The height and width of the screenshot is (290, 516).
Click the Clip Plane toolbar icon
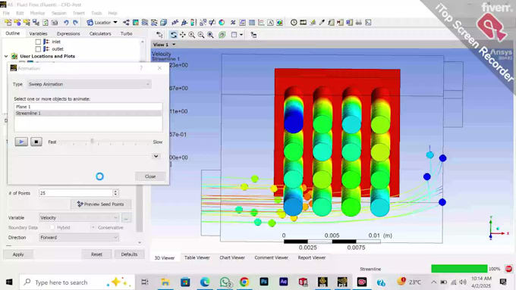click(x=212, y=22)
